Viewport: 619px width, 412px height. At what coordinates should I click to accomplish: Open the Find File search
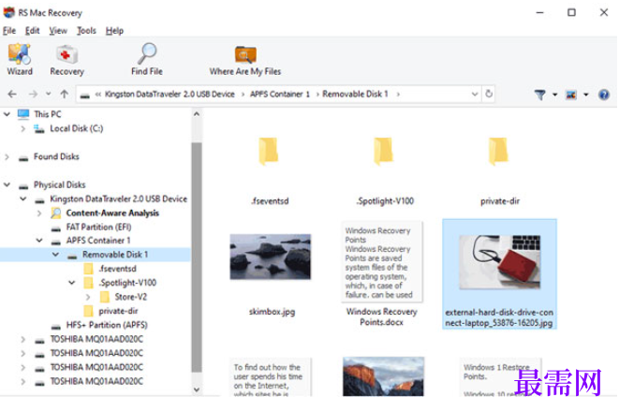[147, 59]
